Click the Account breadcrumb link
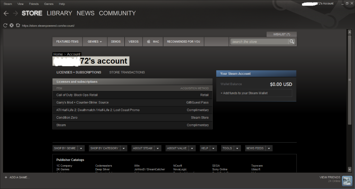 (x=73, y=54)
